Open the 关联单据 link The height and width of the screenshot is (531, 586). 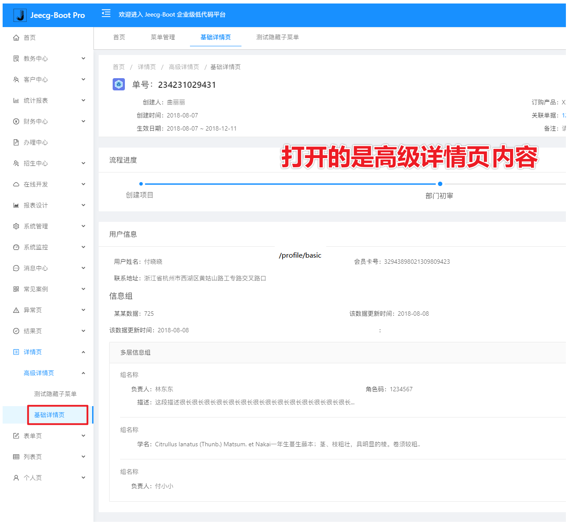click(x=564, y=115)
